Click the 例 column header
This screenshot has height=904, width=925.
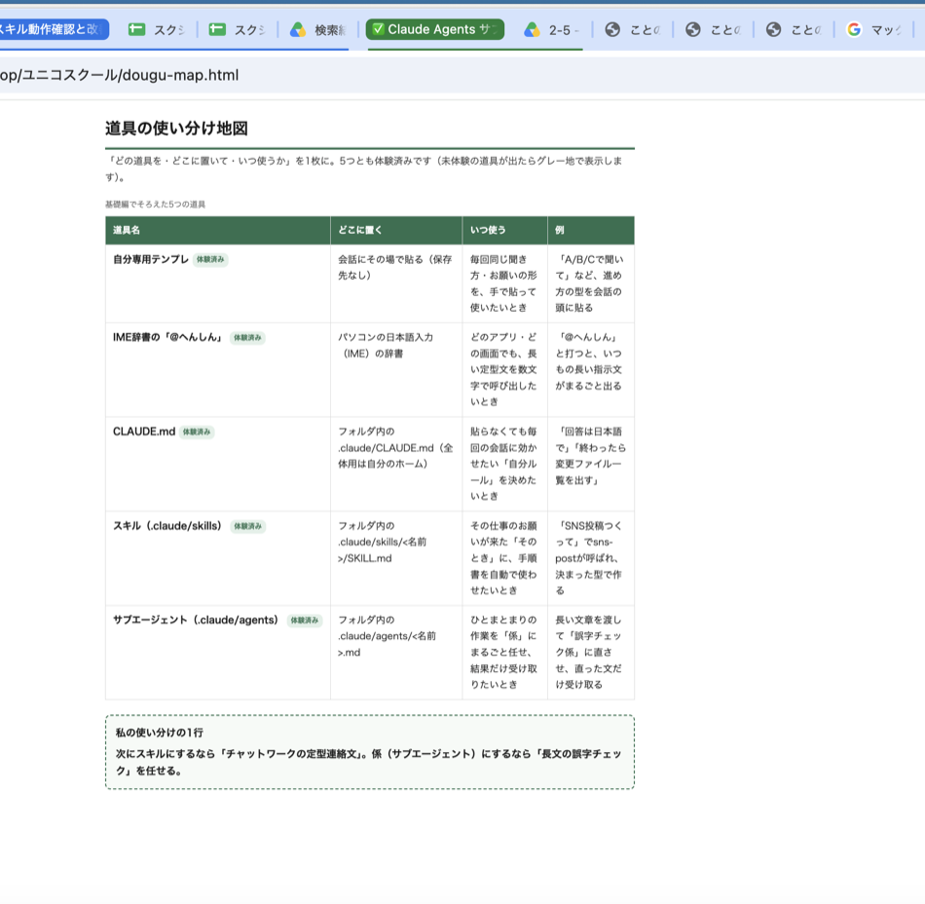(x=591, y=230)
